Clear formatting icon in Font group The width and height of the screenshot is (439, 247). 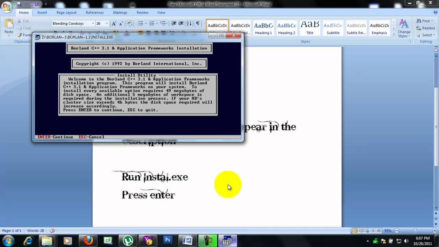click(130, 23)
